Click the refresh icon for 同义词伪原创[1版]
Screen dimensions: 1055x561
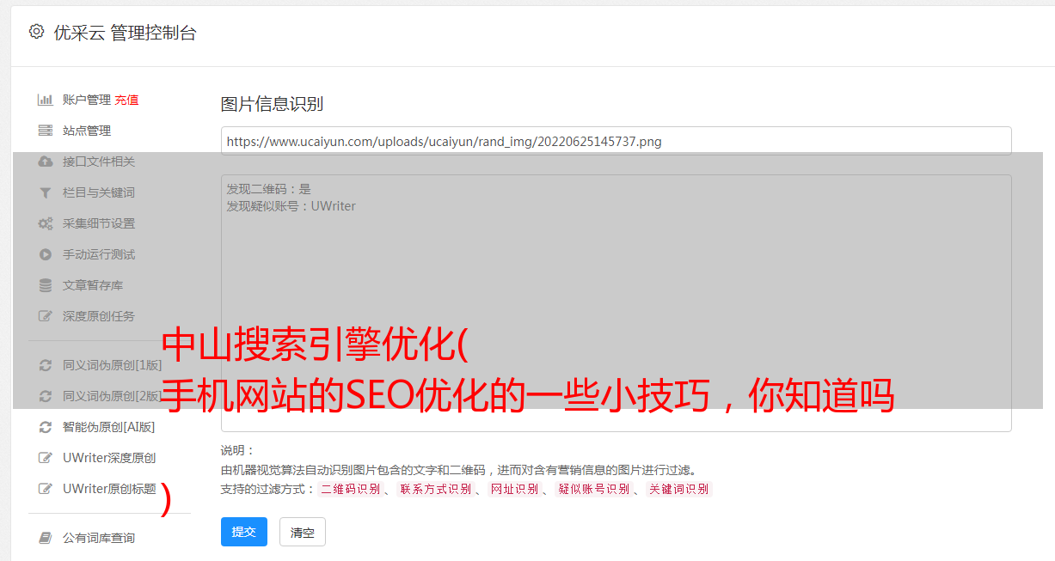tap(46, 365)
